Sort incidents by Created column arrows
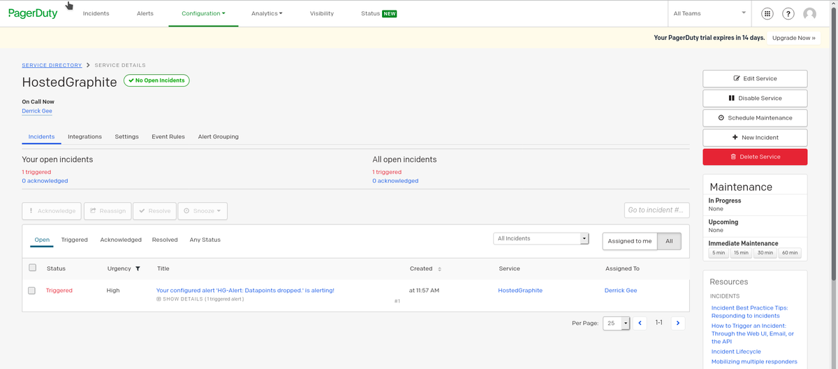 point(439,268)
